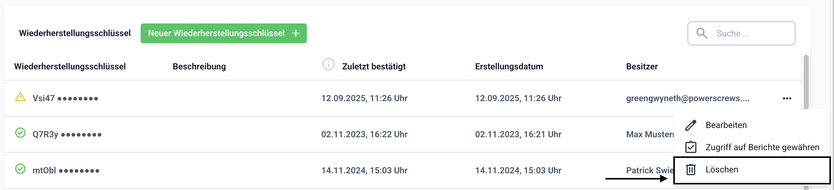Click the trash can icon

pos(691,169)
